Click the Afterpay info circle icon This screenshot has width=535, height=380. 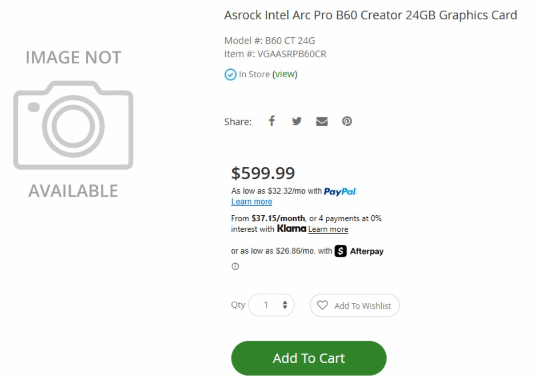pos(235,267)
